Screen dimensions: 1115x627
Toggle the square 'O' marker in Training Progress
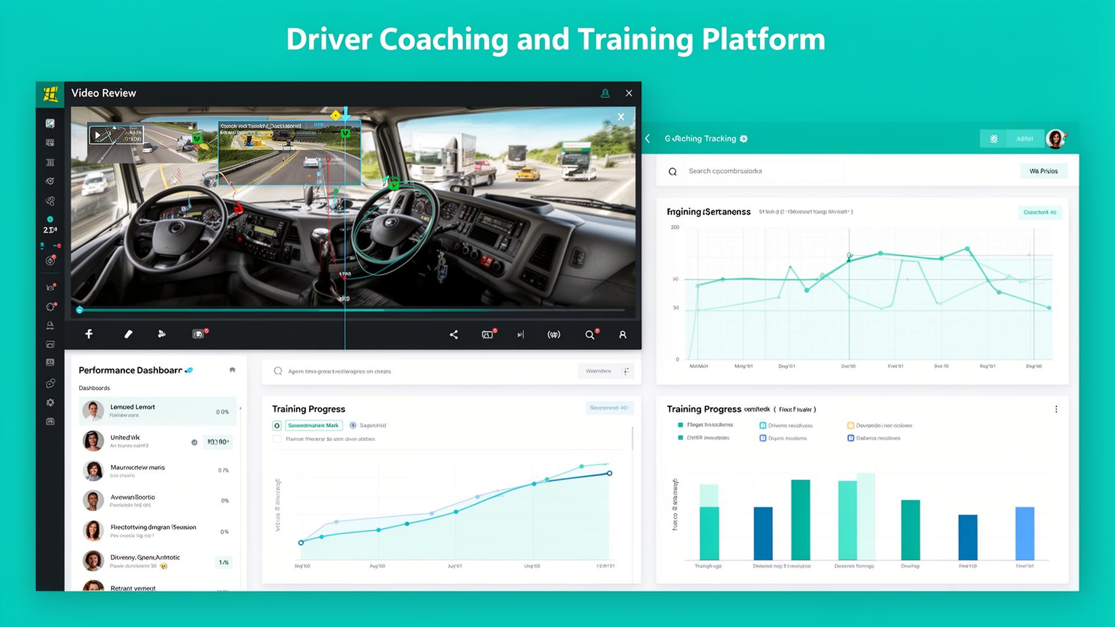click(x=277, y=426)
